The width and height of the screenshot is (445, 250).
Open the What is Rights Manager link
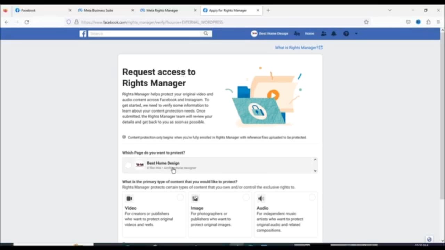[x=299, y=48]
